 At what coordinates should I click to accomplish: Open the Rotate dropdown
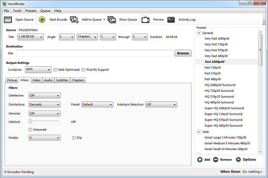[x=44, y=138]
